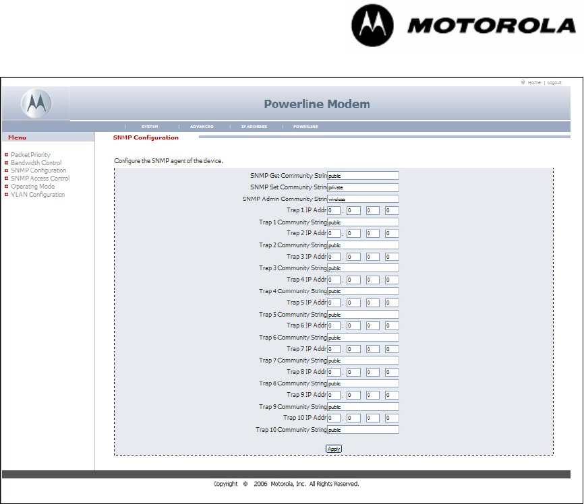
Task: Click the last octet of Trap 9 IP Addr
Action: [x=392, y=395]
